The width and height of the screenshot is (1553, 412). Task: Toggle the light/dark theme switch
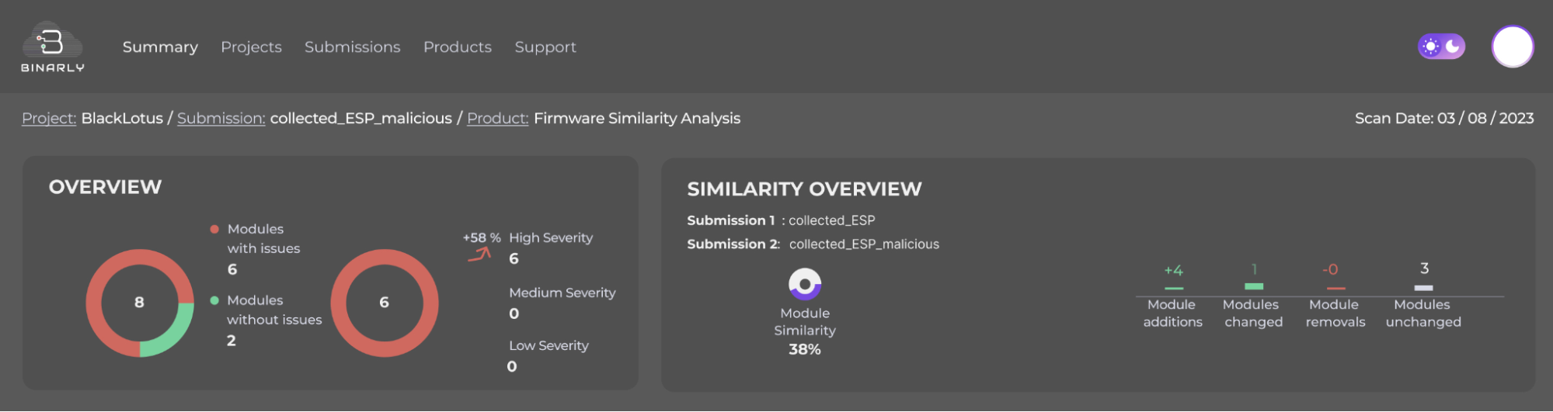1441,47
